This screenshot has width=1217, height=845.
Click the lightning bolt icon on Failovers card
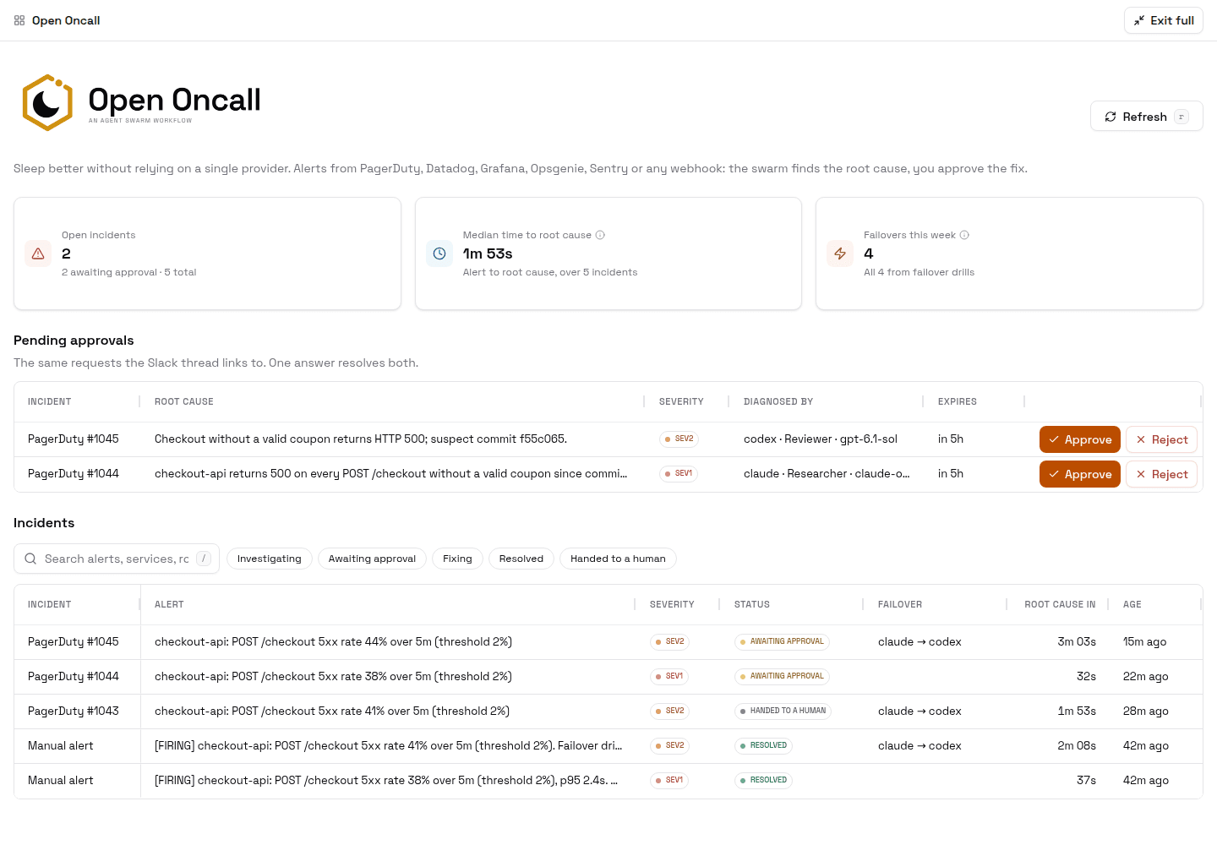(840, 253)
